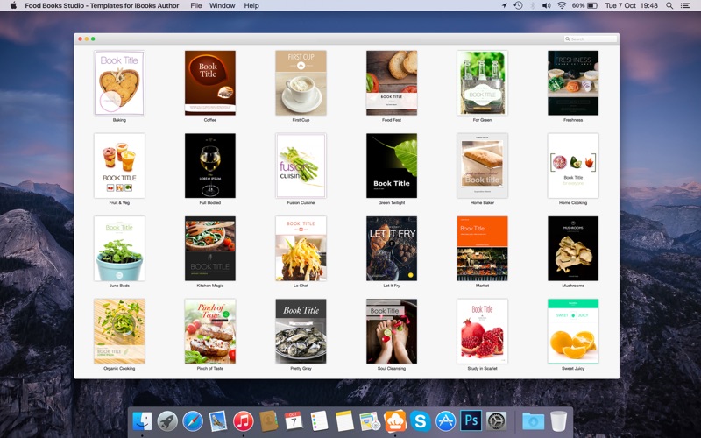Image resolution: width=701 pixels, height=438 pixels.
Task: Select the Pretty Gray template
Action: (x=301, y=331)
